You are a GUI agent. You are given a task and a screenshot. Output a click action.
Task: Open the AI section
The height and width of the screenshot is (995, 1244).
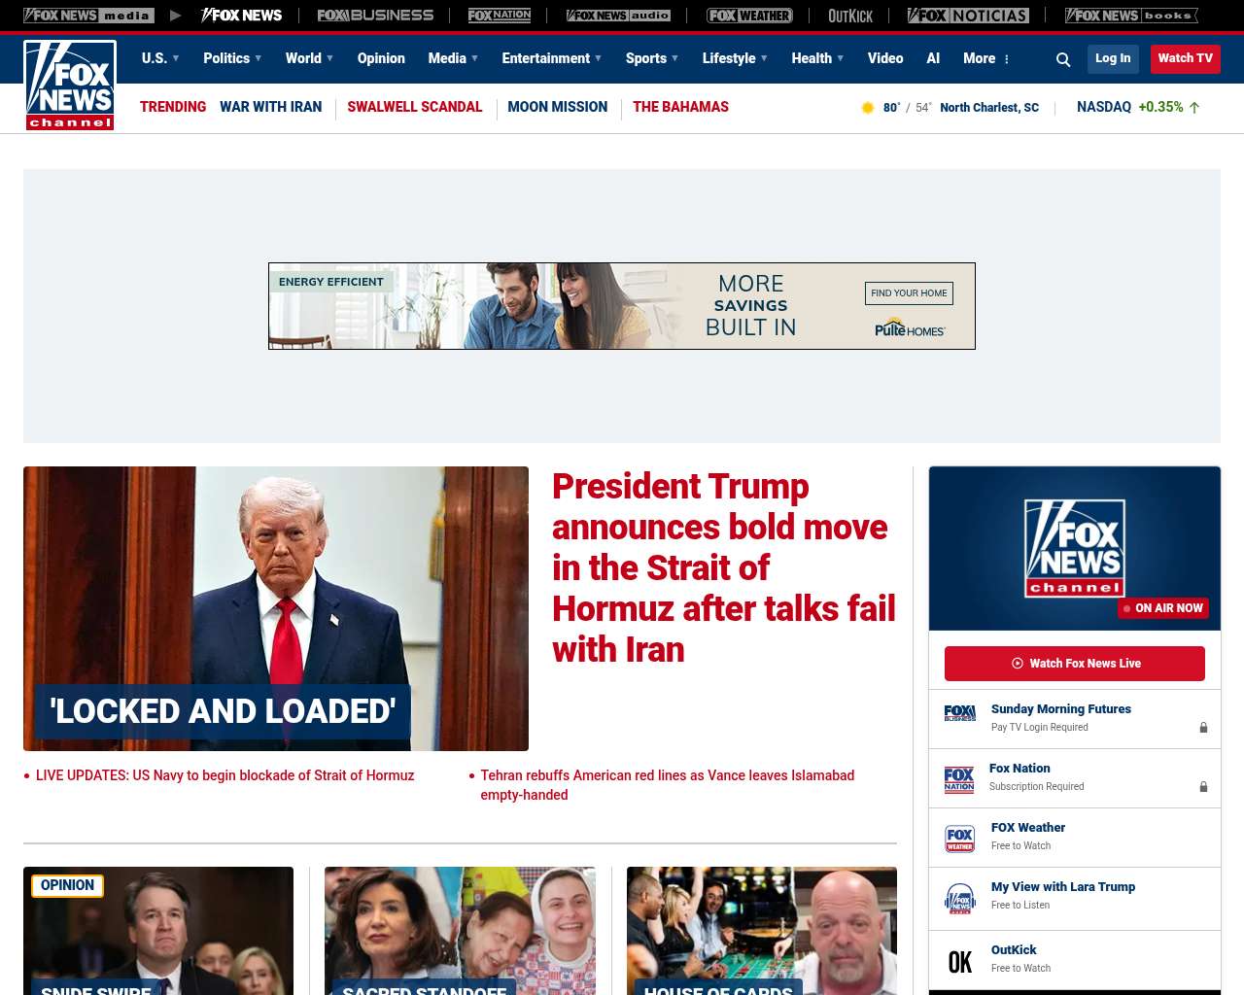(x=933, y=58)
